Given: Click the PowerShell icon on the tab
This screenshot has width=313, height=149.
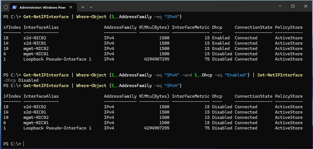Looking at the screenshot, I should tap(15, 7).
